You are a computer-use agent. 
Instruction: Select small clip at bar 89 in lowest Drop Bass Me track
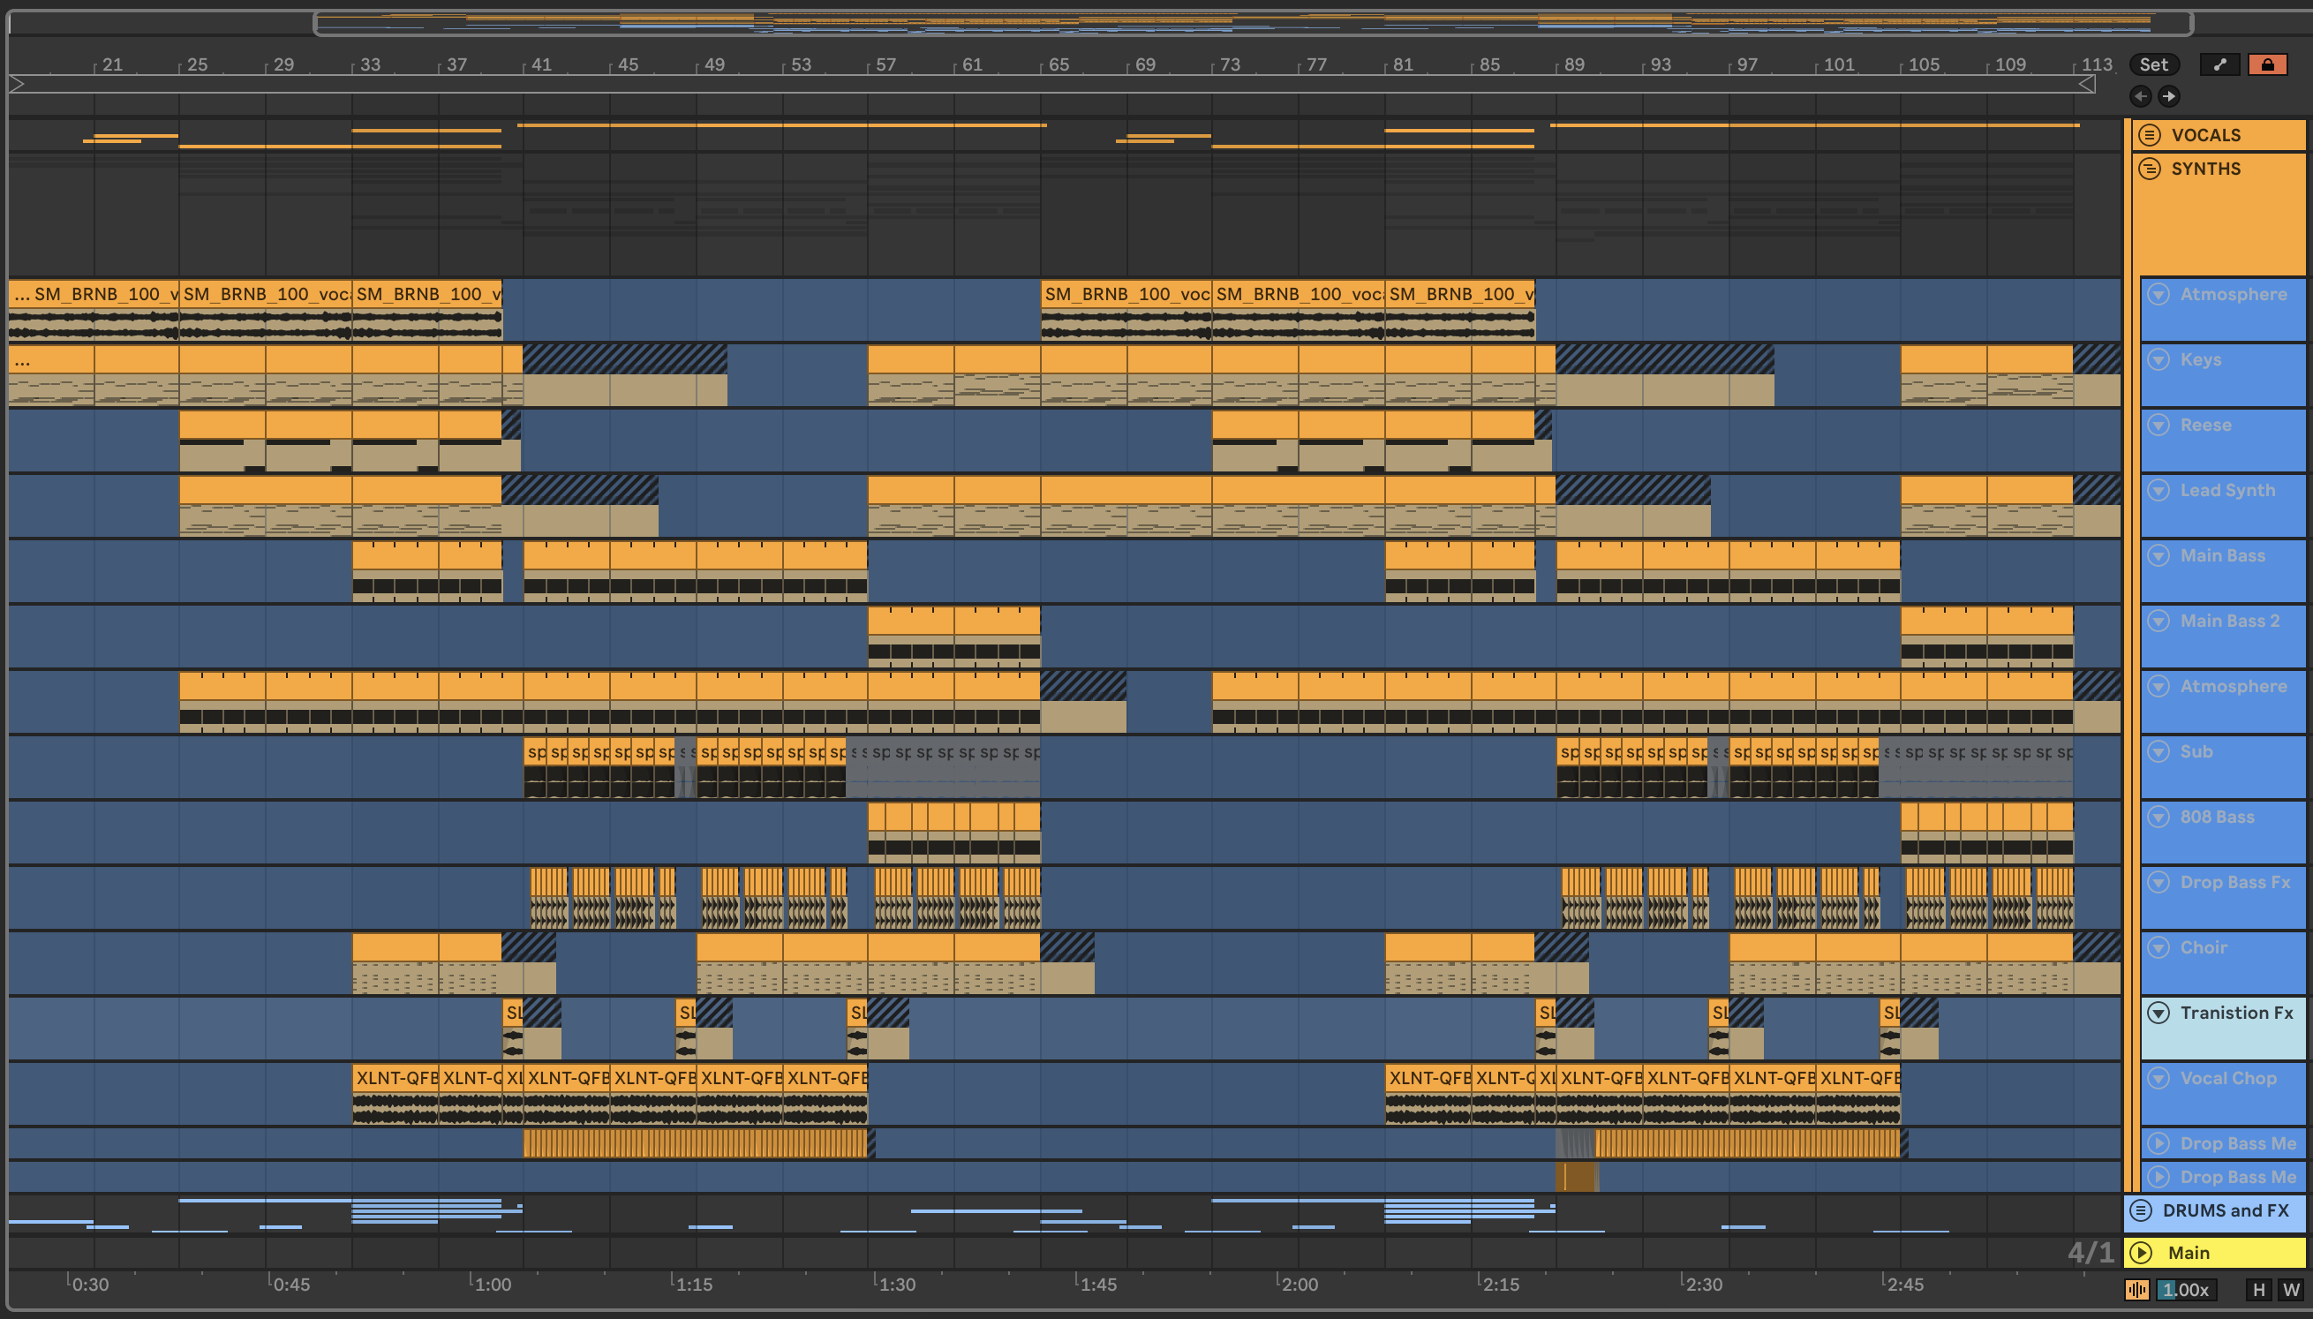click(x=1577, y=1177)
